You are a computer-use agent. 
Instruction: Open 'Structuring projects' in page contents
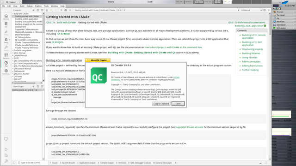252,49
